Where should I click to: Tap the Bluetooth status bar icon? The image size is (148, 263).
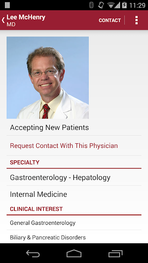91,5
